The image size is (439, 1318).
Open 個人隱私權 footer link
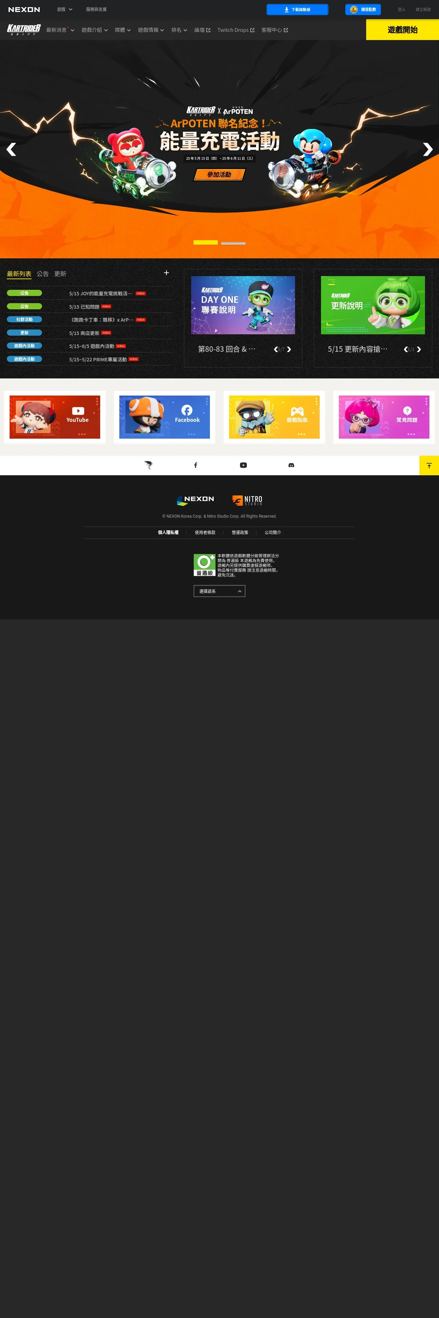pos(168,533)
